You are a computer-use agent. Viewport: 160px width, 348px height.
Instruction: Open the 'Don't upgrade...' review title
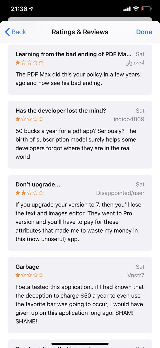38,184
